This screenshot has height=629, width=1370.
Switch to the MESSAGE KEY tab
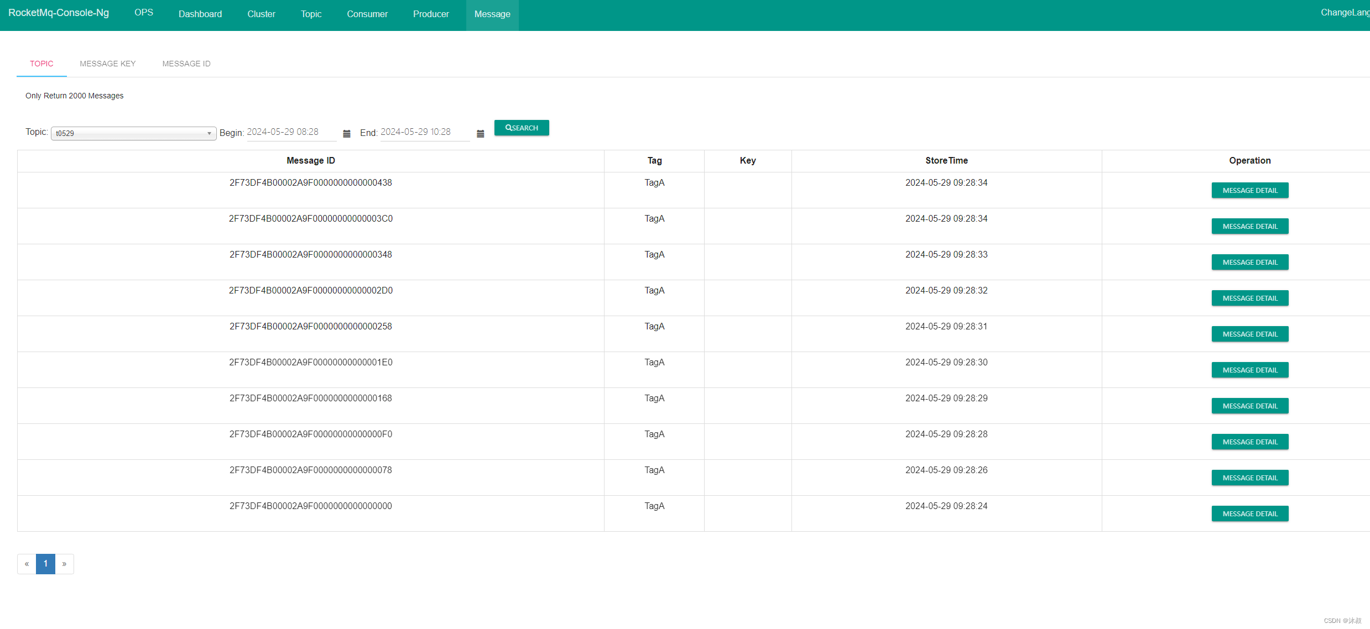click(x=108, y=64)
